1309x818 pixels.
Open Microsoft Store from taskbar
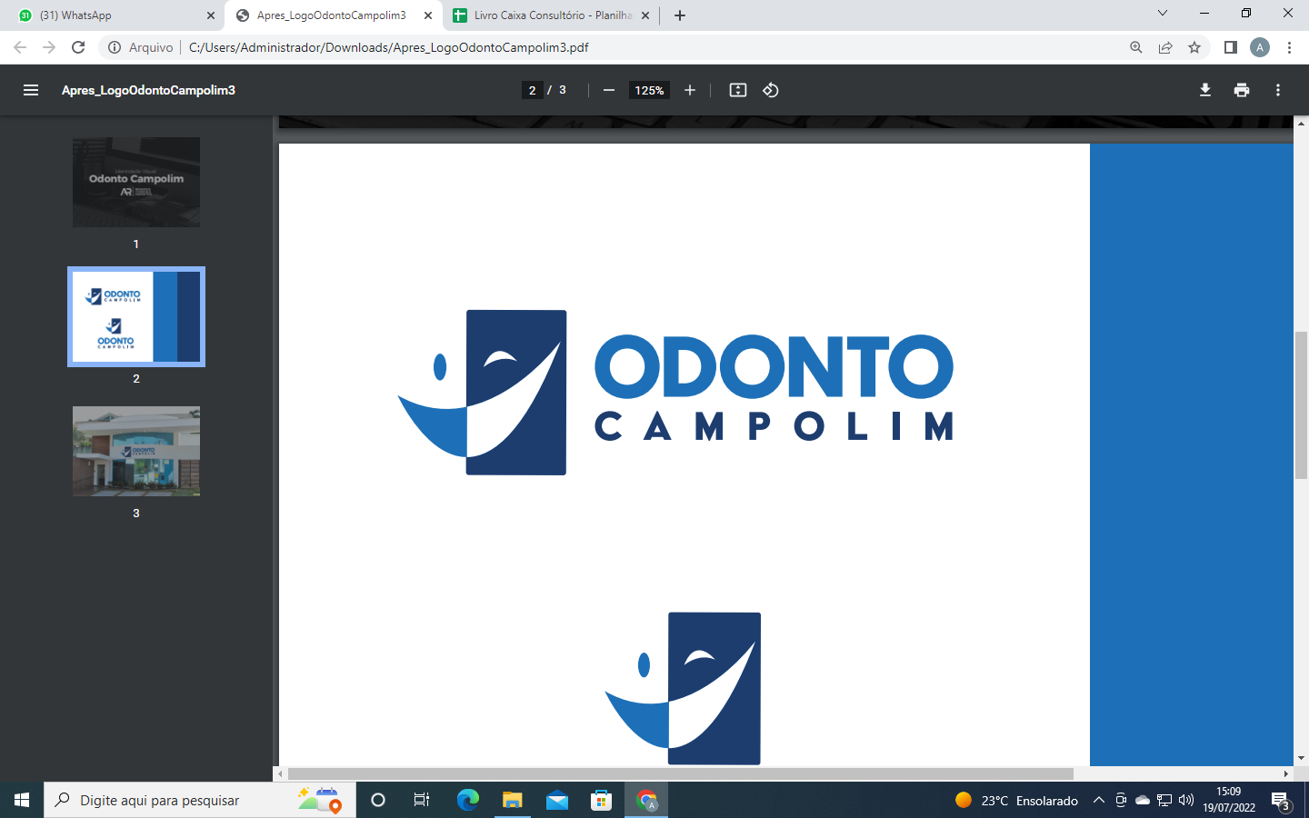point(602,800)
